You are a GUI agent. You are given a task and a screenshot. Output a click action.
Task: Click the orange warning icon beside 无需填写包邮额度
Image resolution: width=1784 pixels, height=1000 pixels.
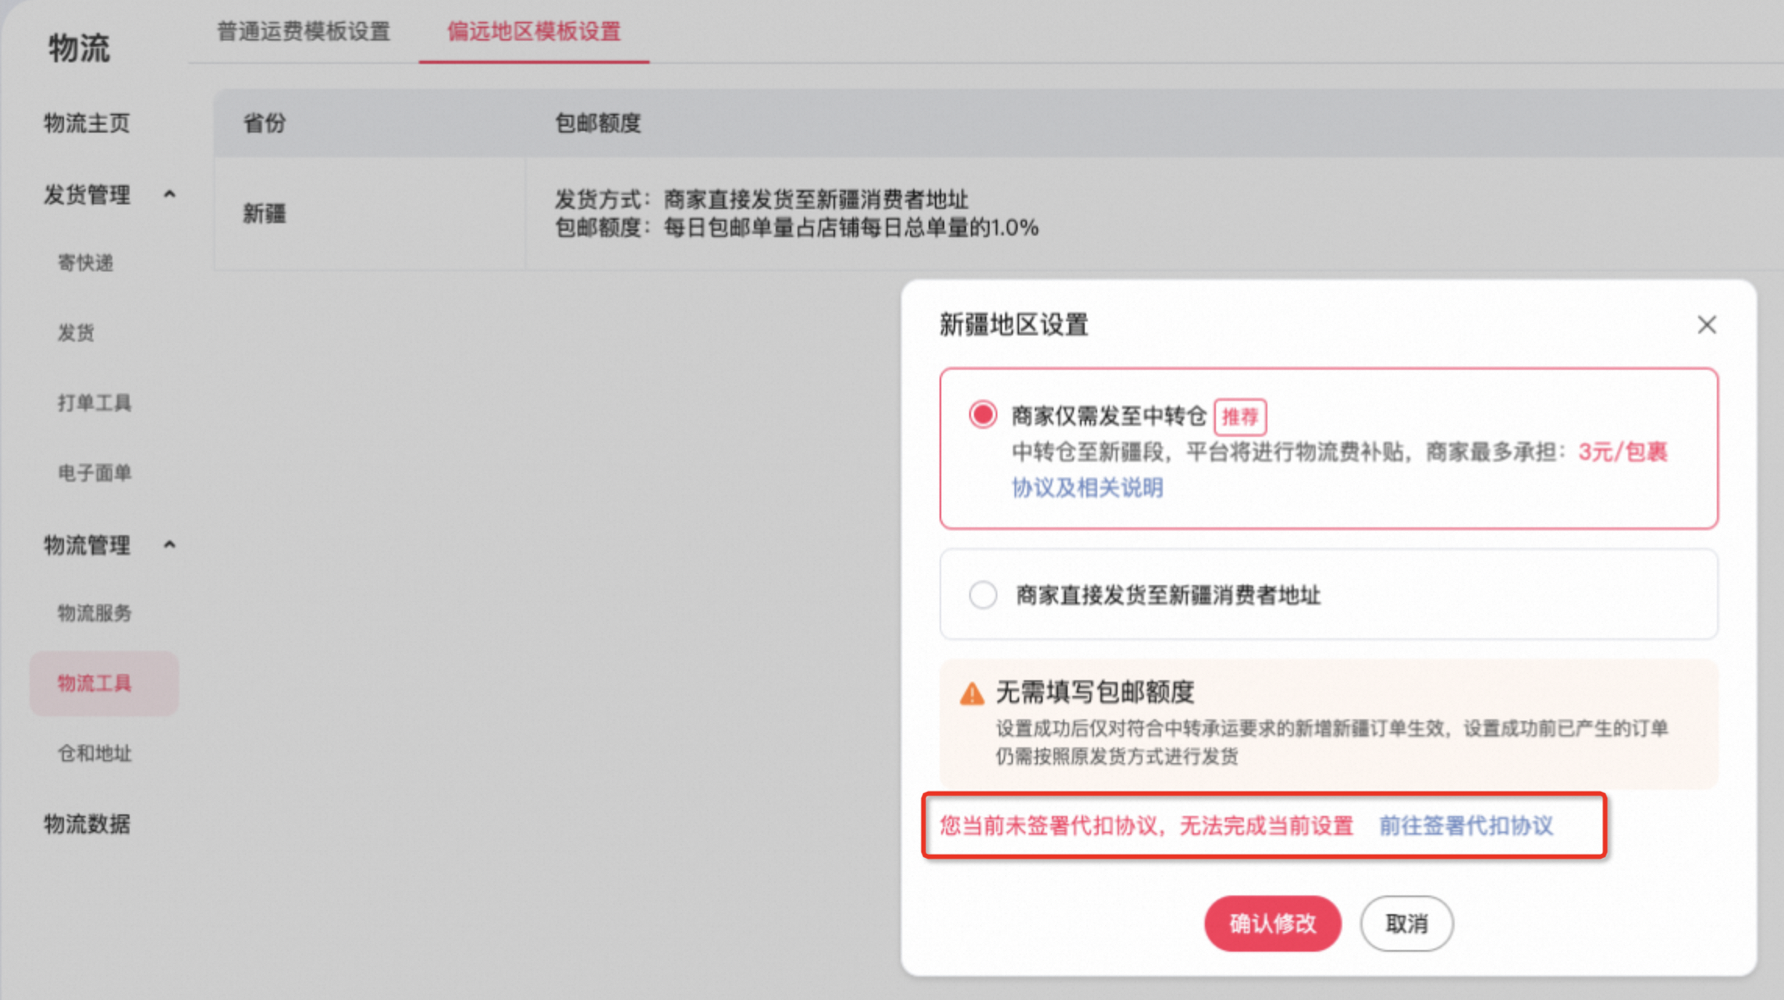pyautogui.click(x=972, y=693)
